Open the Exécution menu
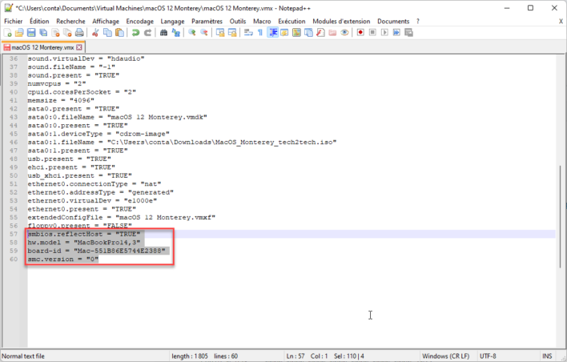 pyautogui.click(x=292, y=22)
